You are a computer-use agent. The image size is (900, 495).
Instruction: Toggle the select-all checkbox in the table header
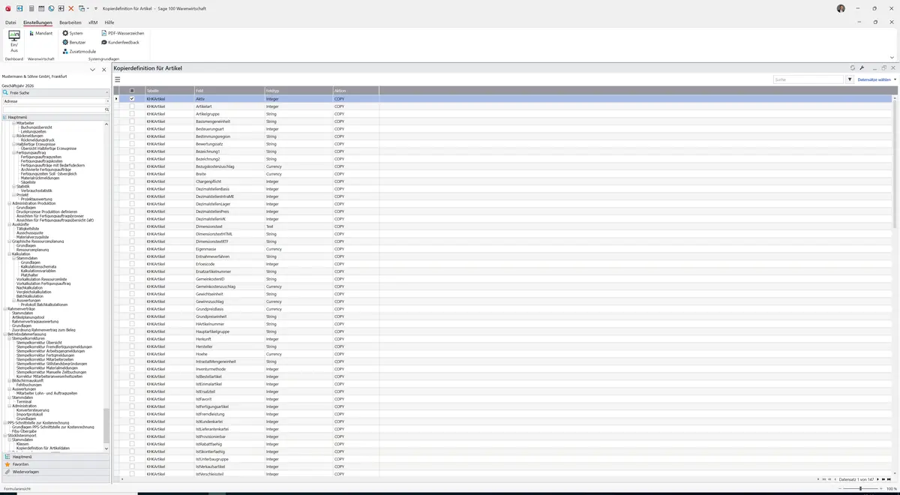(x=132, y=91)
